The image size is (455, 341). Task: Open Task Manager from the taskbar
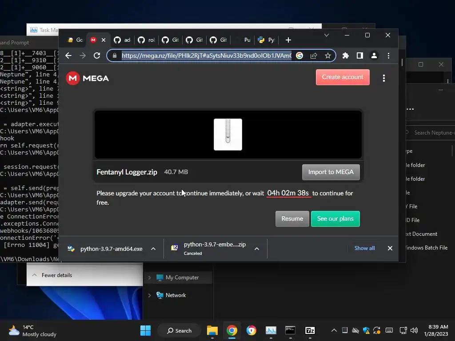click(x=271, y=330)
